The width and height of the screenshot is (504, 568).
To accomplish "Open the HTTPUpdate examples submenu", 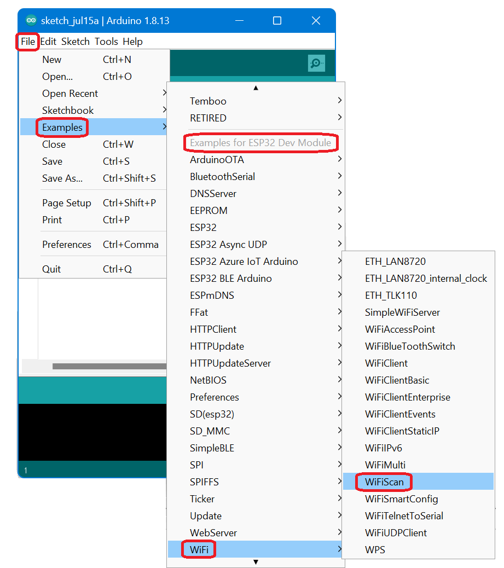I will tap(256, 346).
